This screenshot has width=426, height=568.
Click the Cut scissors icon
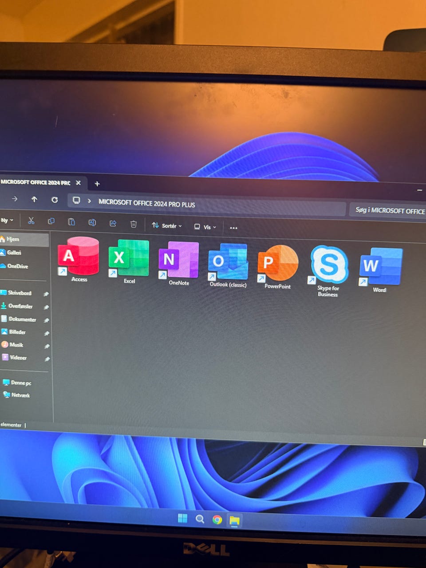coord(31,221)
